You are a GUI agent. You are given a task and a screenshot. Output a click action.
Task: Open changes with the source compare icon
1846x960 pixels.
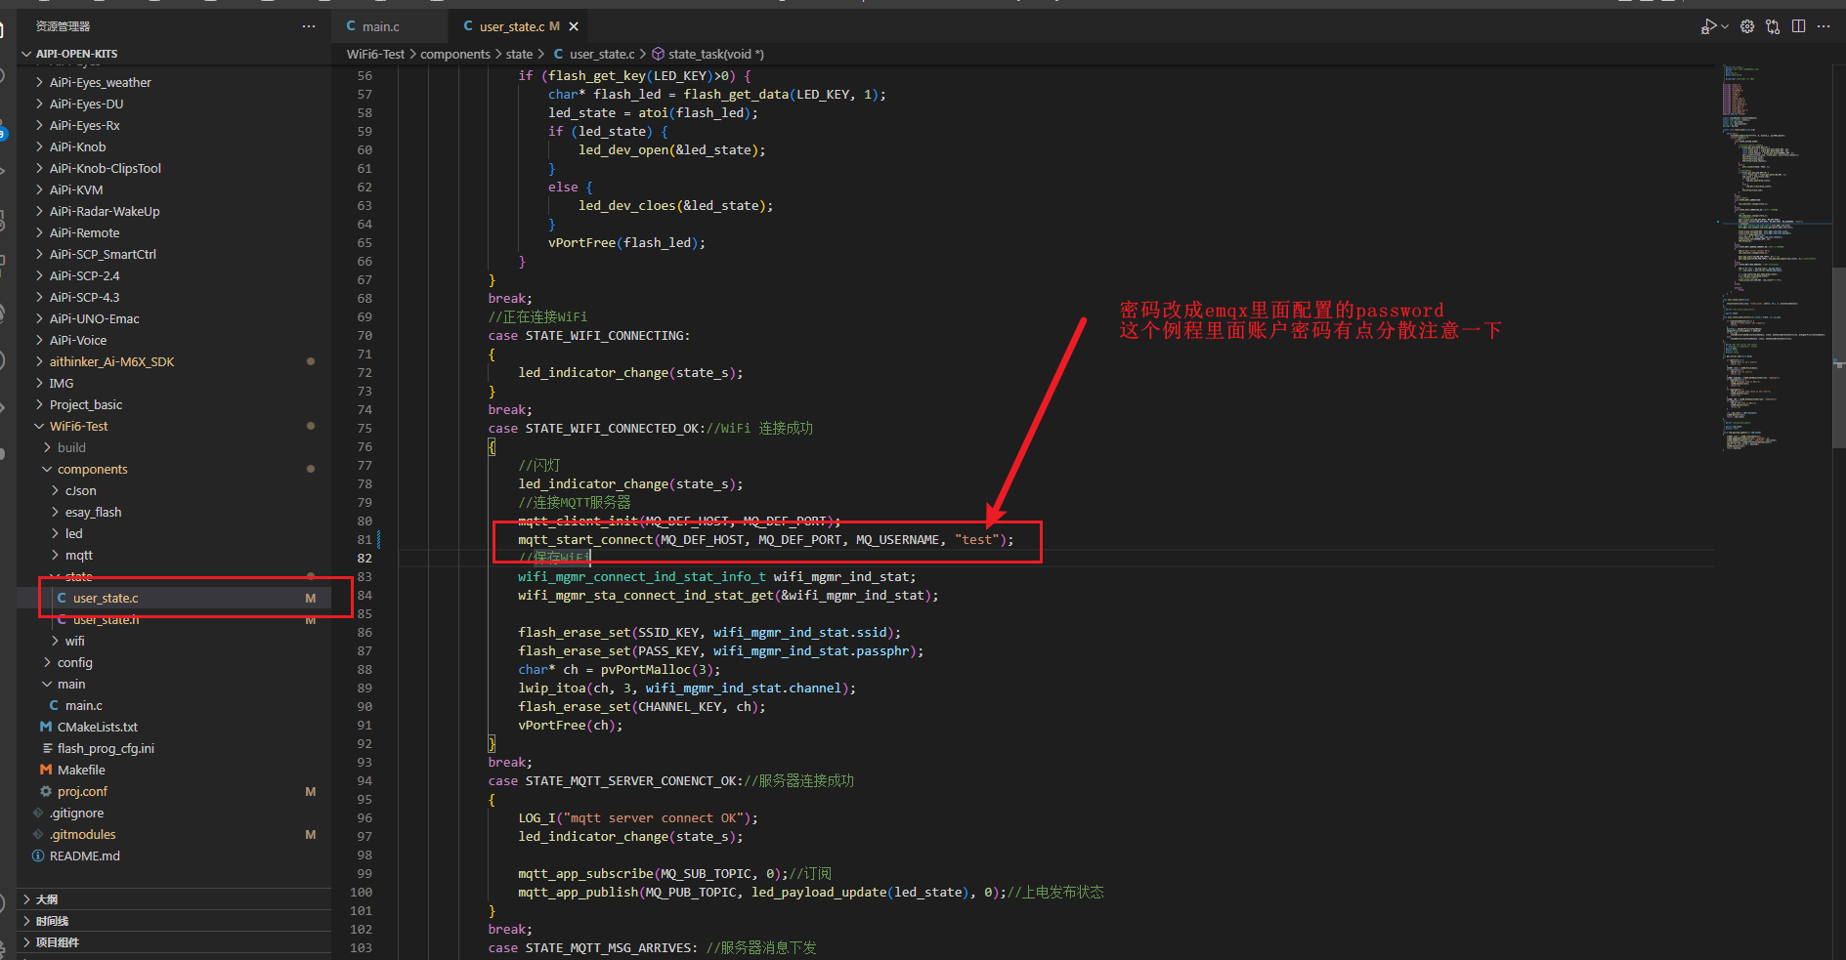(1773, 26)
